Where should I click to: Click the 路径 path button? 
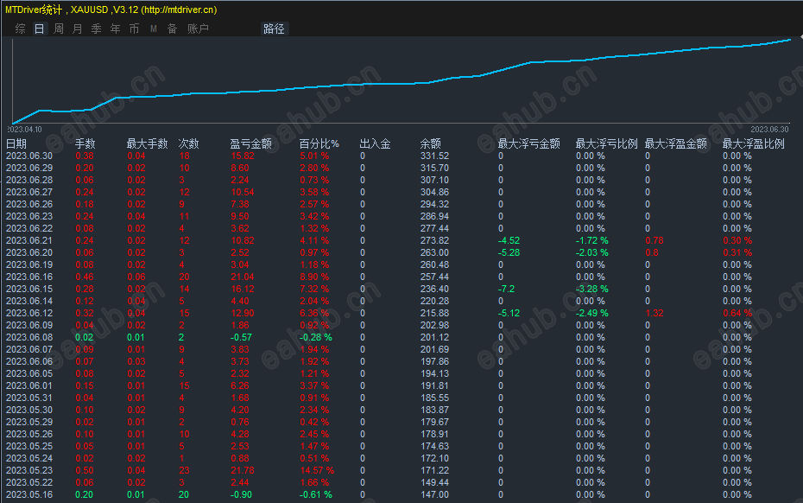pyautogui.click(x=274, y=29)
